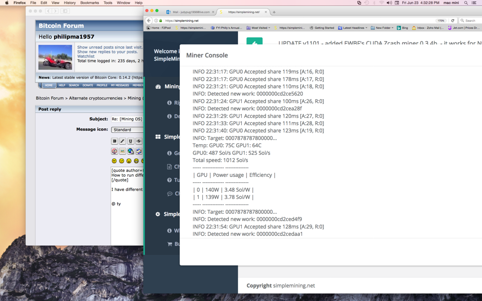Viewport: 482px width, 301px height.
Task: Close the Mail judypug1956 tab
Action: coord(214,12)
